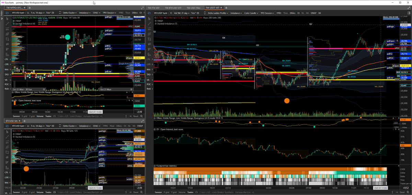Switch to the TW BTCUSD VST tab

[x=173, y=8]
